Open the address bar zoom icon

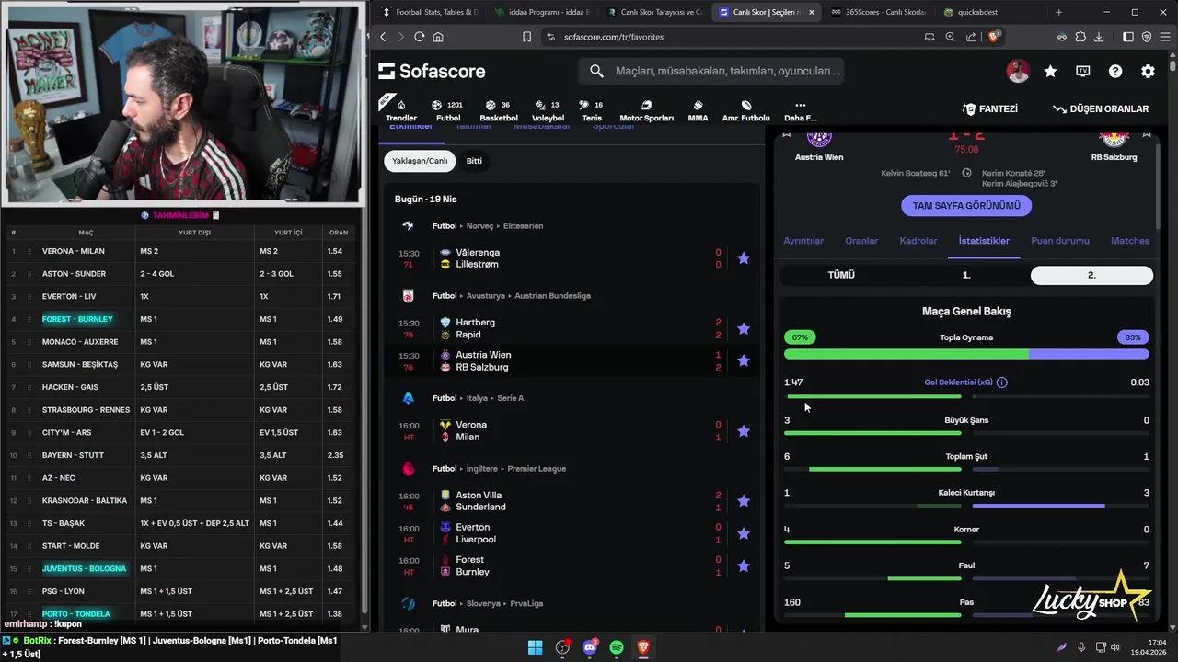click(x=950, y=37)
